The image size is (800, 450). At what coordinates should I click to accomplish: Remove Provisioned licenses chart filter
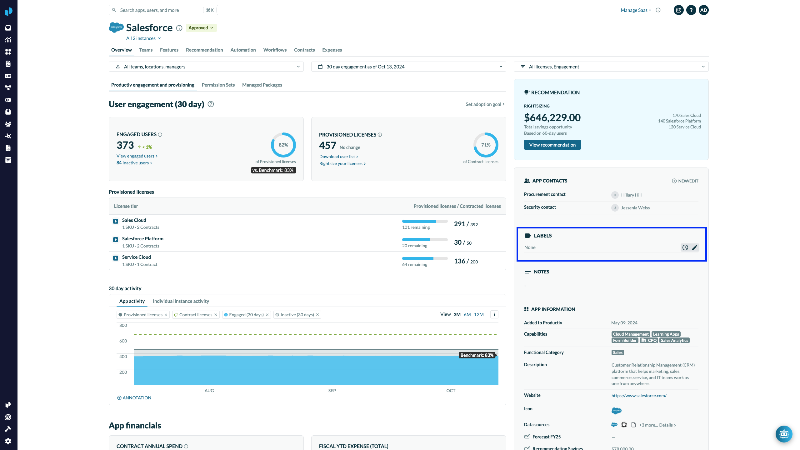166,315
